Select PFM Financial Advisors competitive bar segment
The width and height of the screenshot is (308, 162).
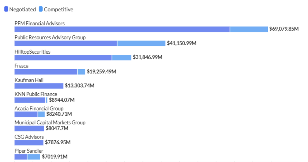(x=249, y=29)
